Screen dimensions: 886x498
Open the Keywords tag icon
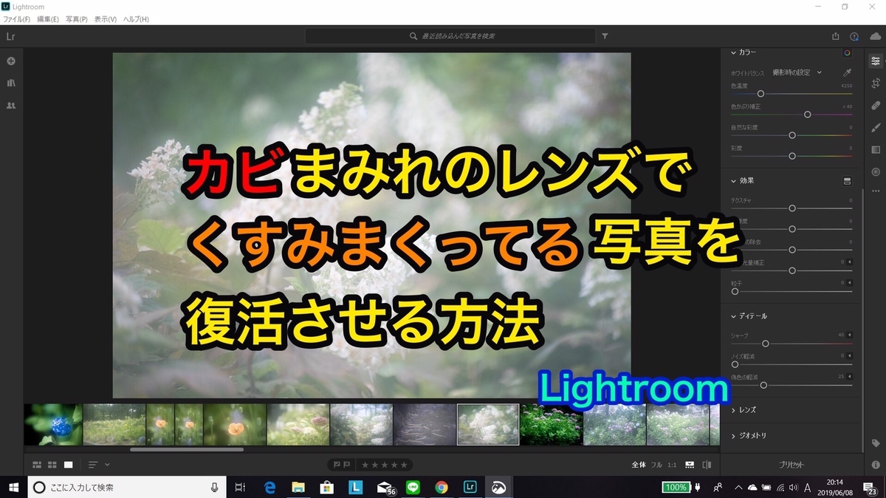(876, 443)
